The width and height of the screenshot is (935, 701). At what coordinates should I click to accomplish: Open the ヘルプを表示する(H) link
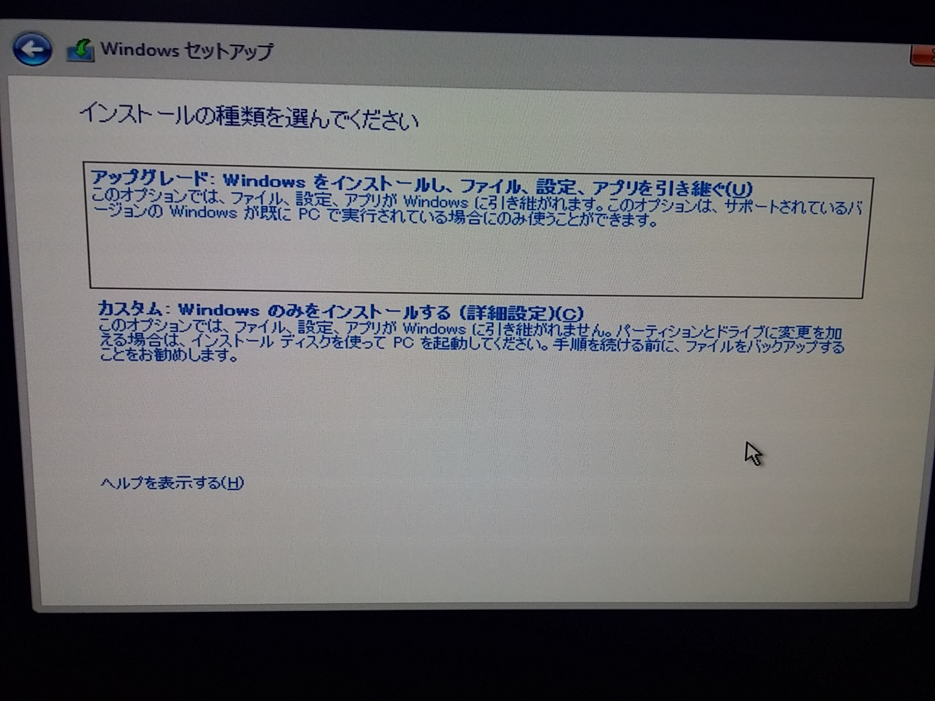(172, 483)
